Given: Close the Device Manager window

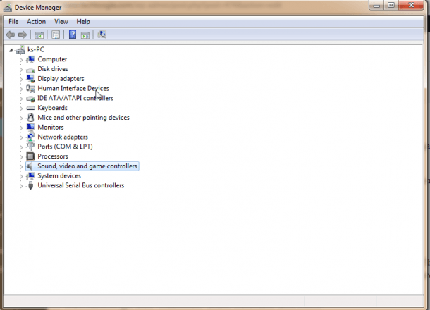Looking at the screenshot, I should [x=411, y=5].
